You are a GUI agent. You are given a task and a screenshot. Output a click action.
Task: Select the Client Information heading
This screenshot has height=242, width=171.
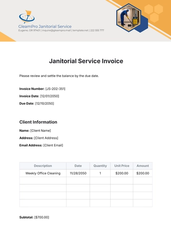[x=38, y=122]
